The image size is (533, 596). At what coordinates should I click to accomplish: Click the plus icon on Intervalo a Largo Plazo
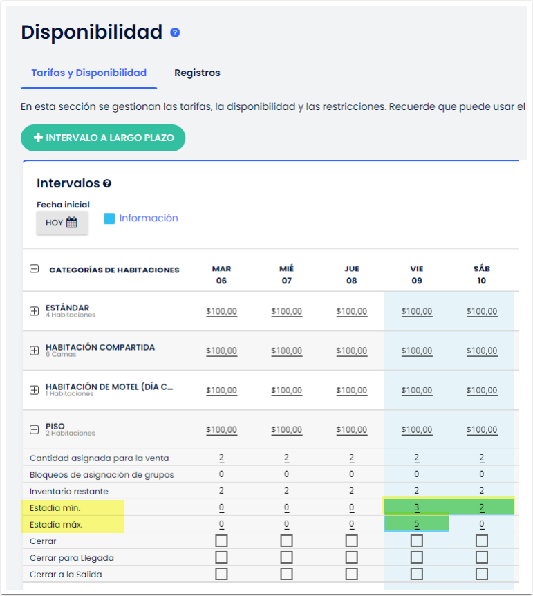tap(39, 138)
